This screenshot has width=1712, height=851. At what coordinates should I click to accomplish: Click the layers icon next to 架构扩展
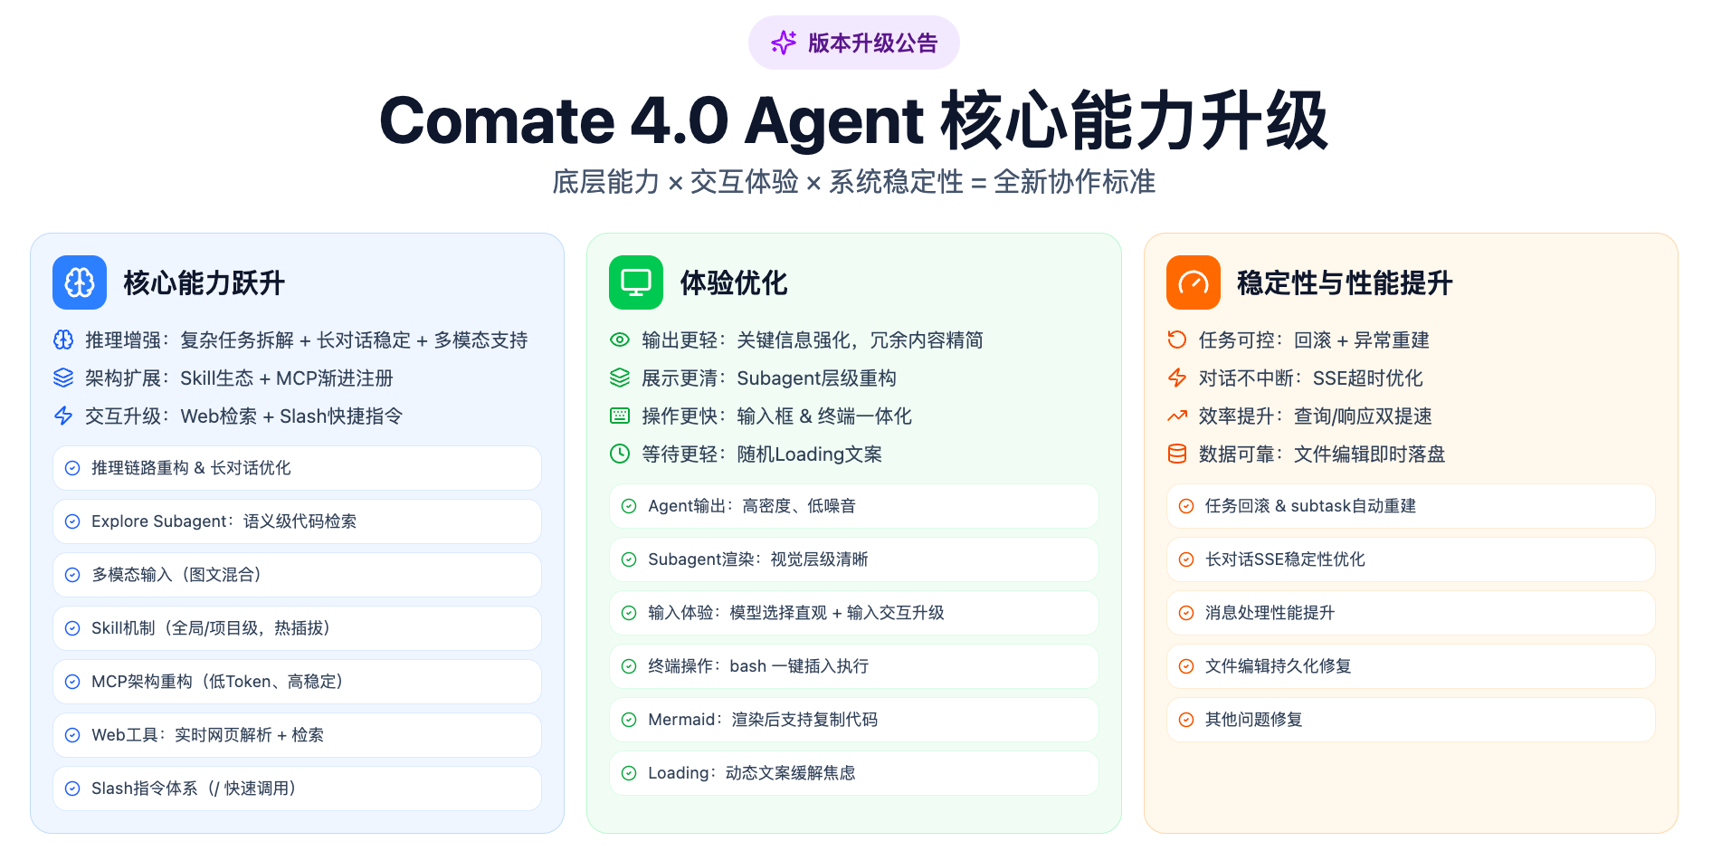click(63, 378)
